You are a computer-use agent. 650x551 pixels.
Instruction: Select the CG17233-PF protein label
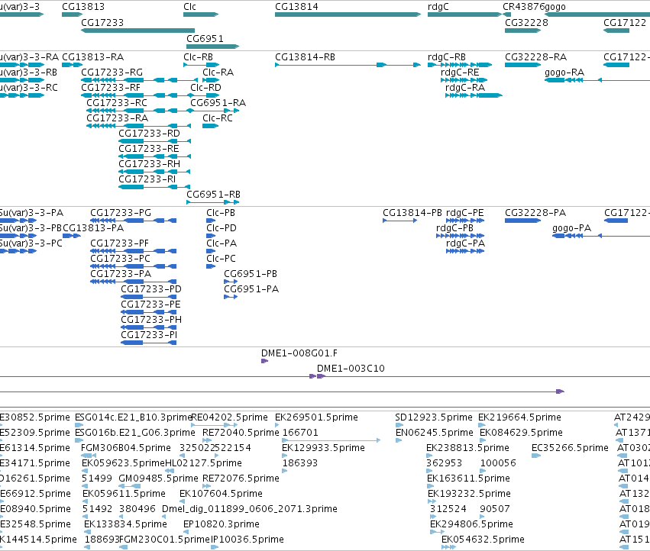pos(119,243)
